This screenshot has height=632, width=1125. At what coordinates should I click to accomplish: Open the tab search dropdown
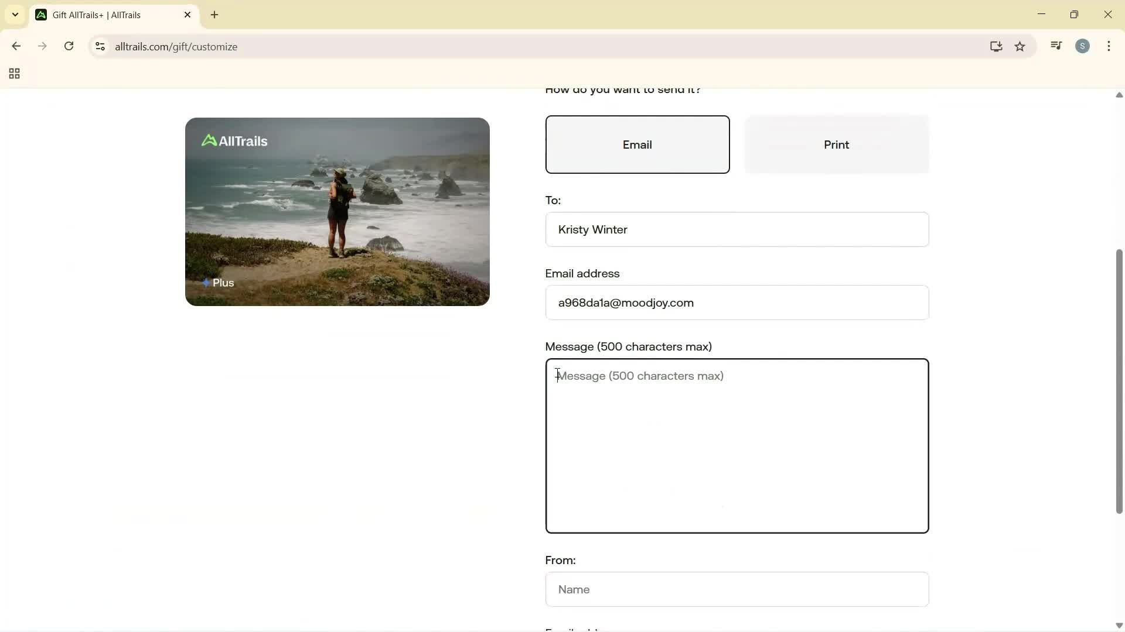15,15
